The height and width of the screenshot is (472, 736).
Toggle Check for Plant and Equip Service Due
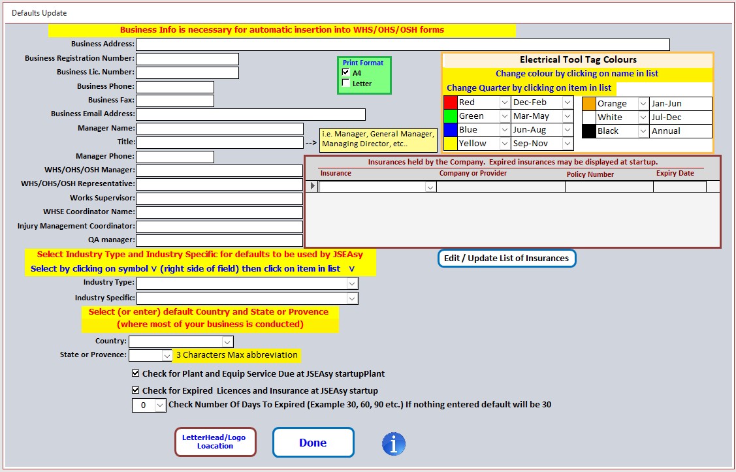(136, 373)
